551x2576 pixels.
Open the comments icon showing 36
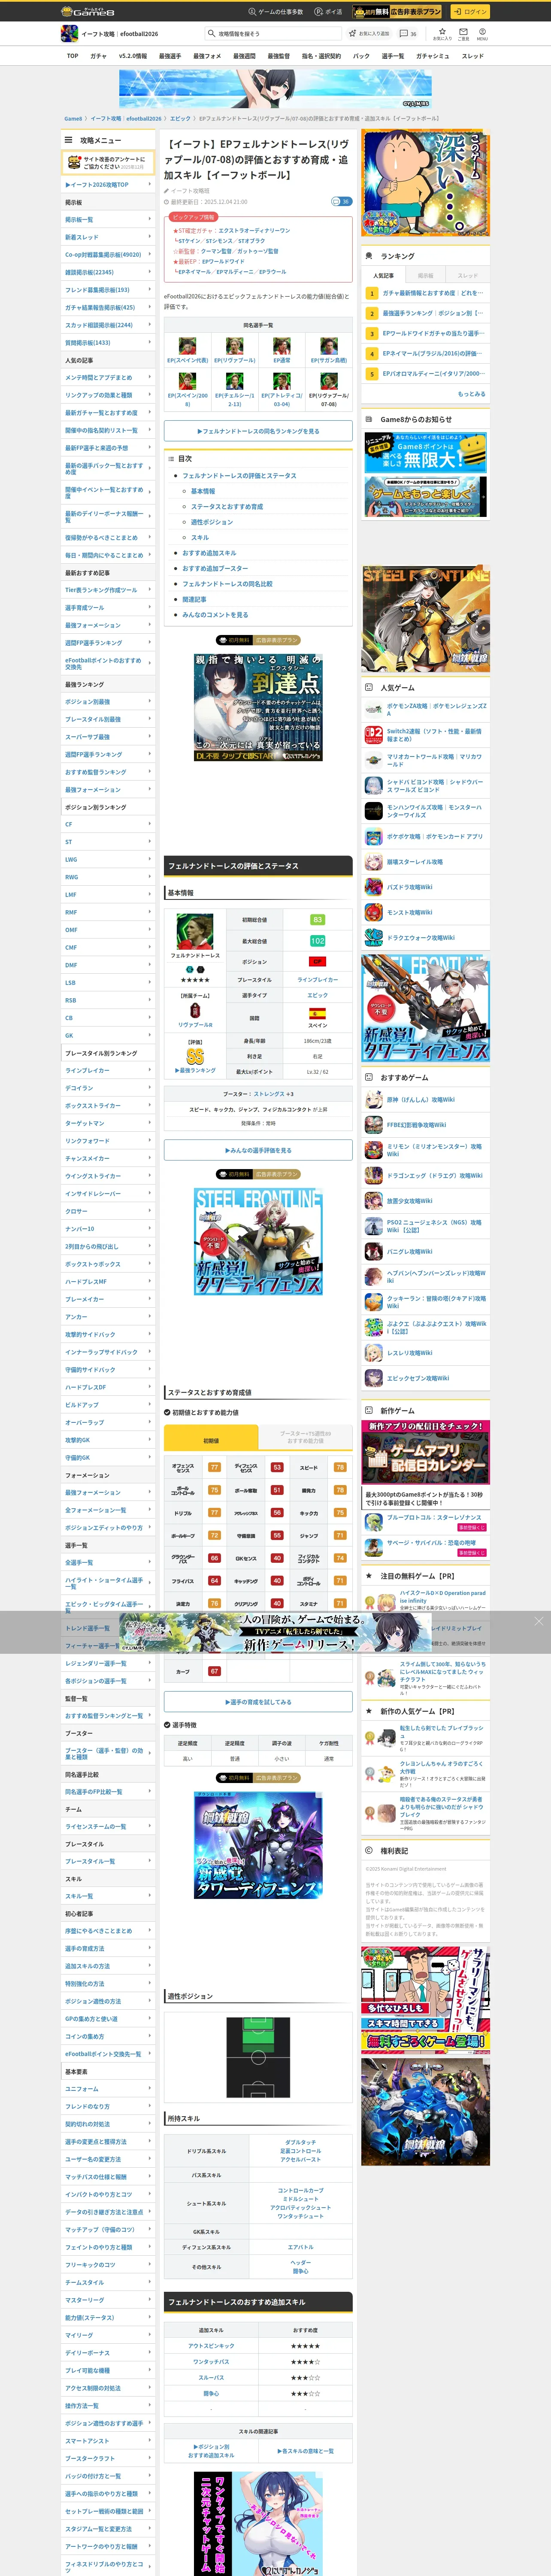408,33
